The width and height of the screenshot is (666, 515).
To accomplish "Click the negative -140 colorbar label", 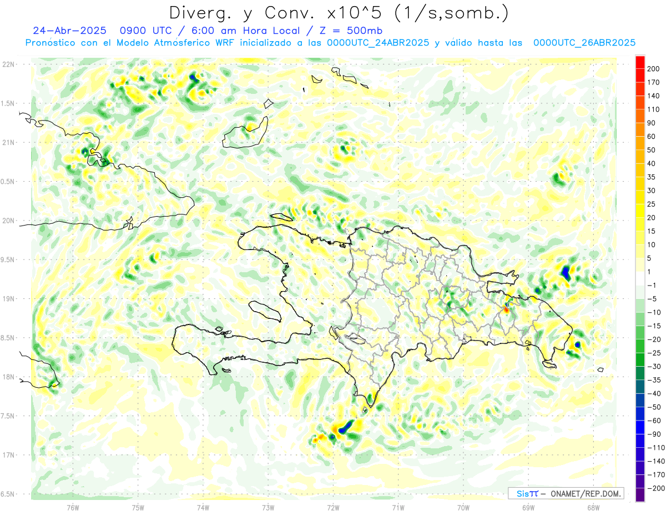I will 657,462.
